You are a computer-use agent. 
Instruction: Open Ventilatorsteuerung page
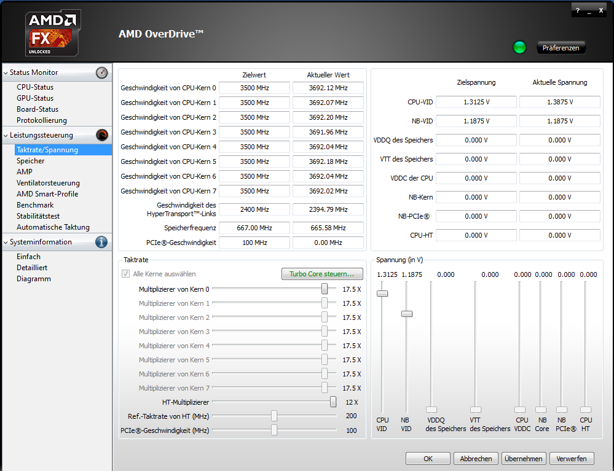[x=48, y=183]
